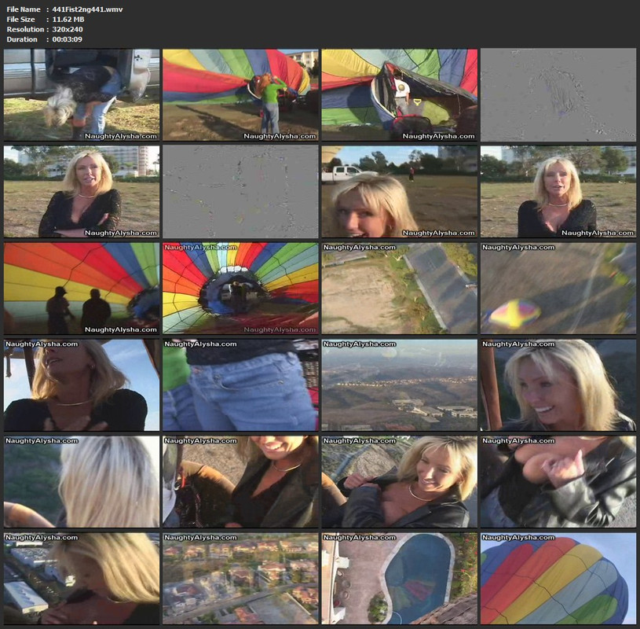Viewport: 640px width, 629px height.
Task: Click the File Size label
Action: coord(21,19)
